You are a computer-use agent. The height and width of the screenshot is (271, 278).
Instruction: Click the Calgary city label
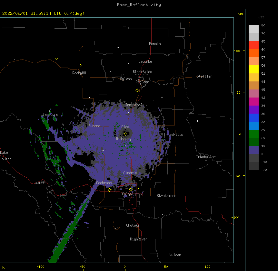tap(129, 194)
